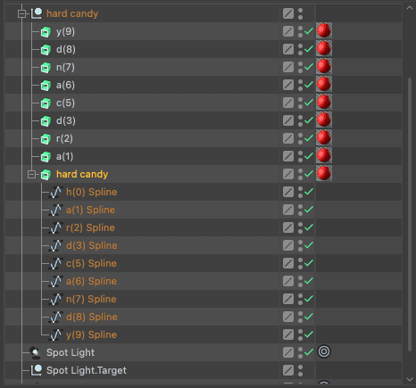Viewport: 416px width, 388px height.
Task: Click the null icon of top hard candy
Action: (x=37, y=13)
